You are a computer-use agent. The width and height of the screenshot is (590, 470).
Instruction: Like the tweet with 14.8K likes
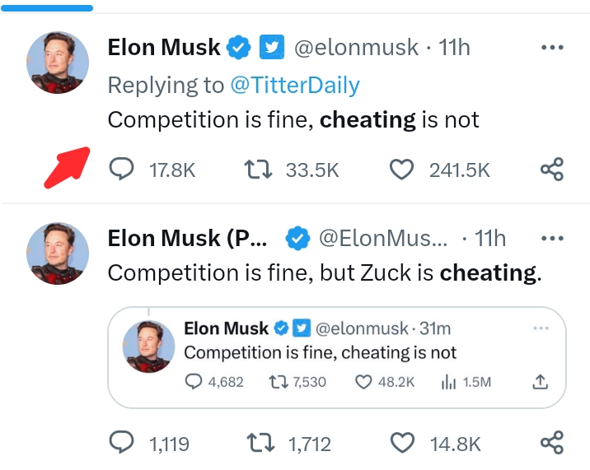[x=402, y=444]
